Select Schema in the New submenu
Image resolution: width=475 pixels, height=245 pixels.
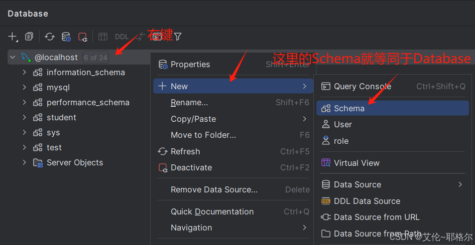coord(349,108)
